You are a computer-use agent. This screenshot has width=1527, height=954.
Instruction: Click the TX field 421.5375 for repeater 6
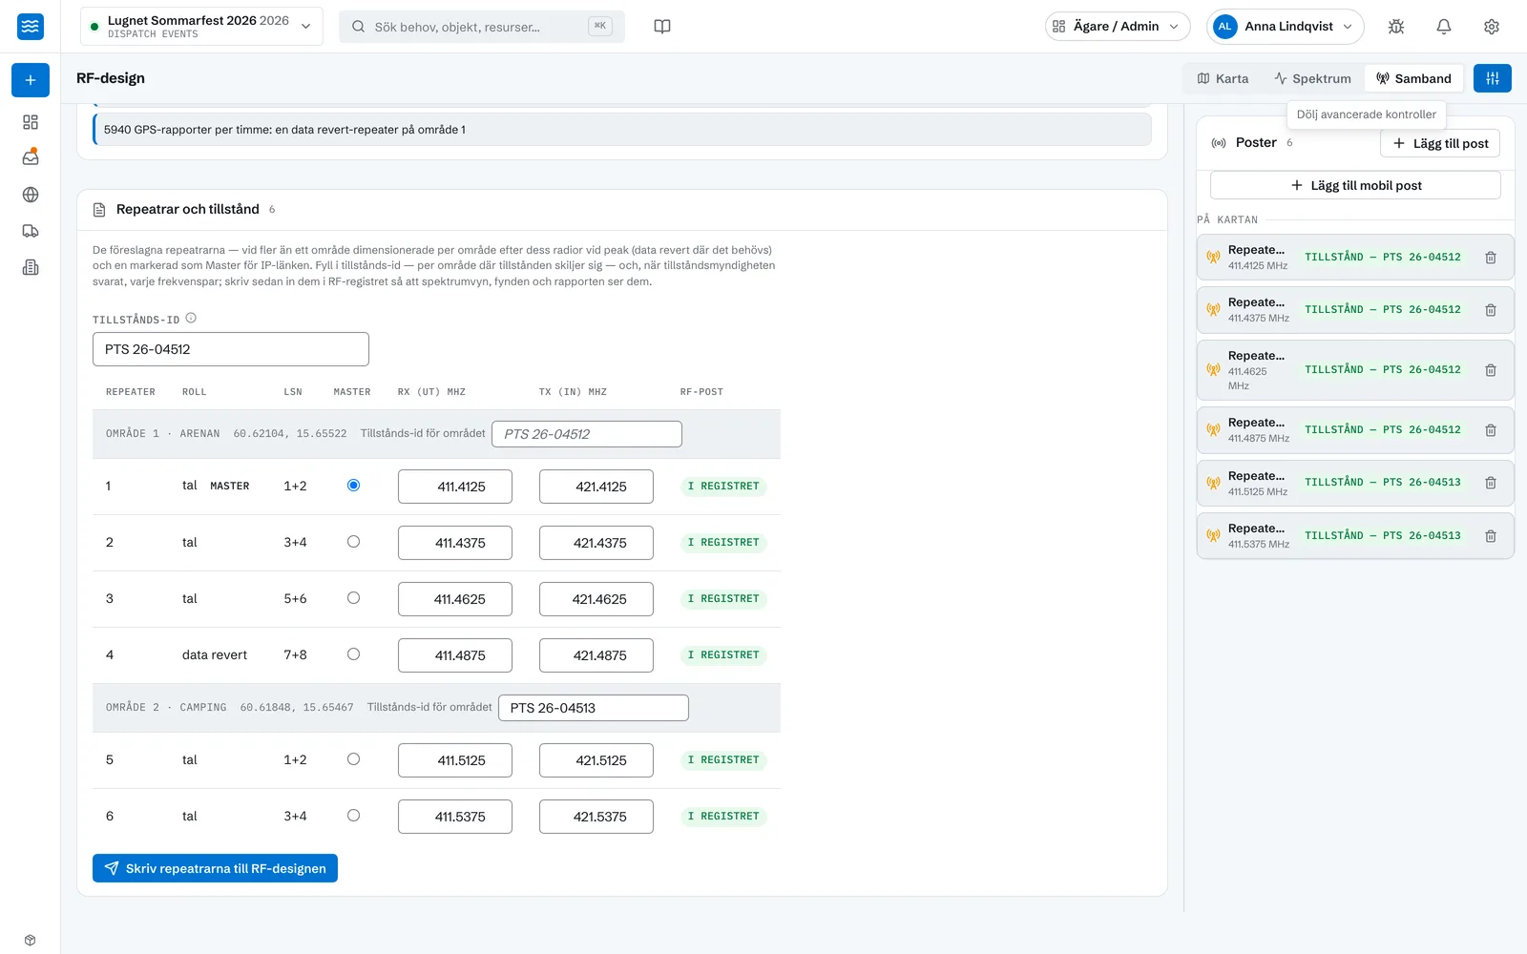[x=596, y=817]
